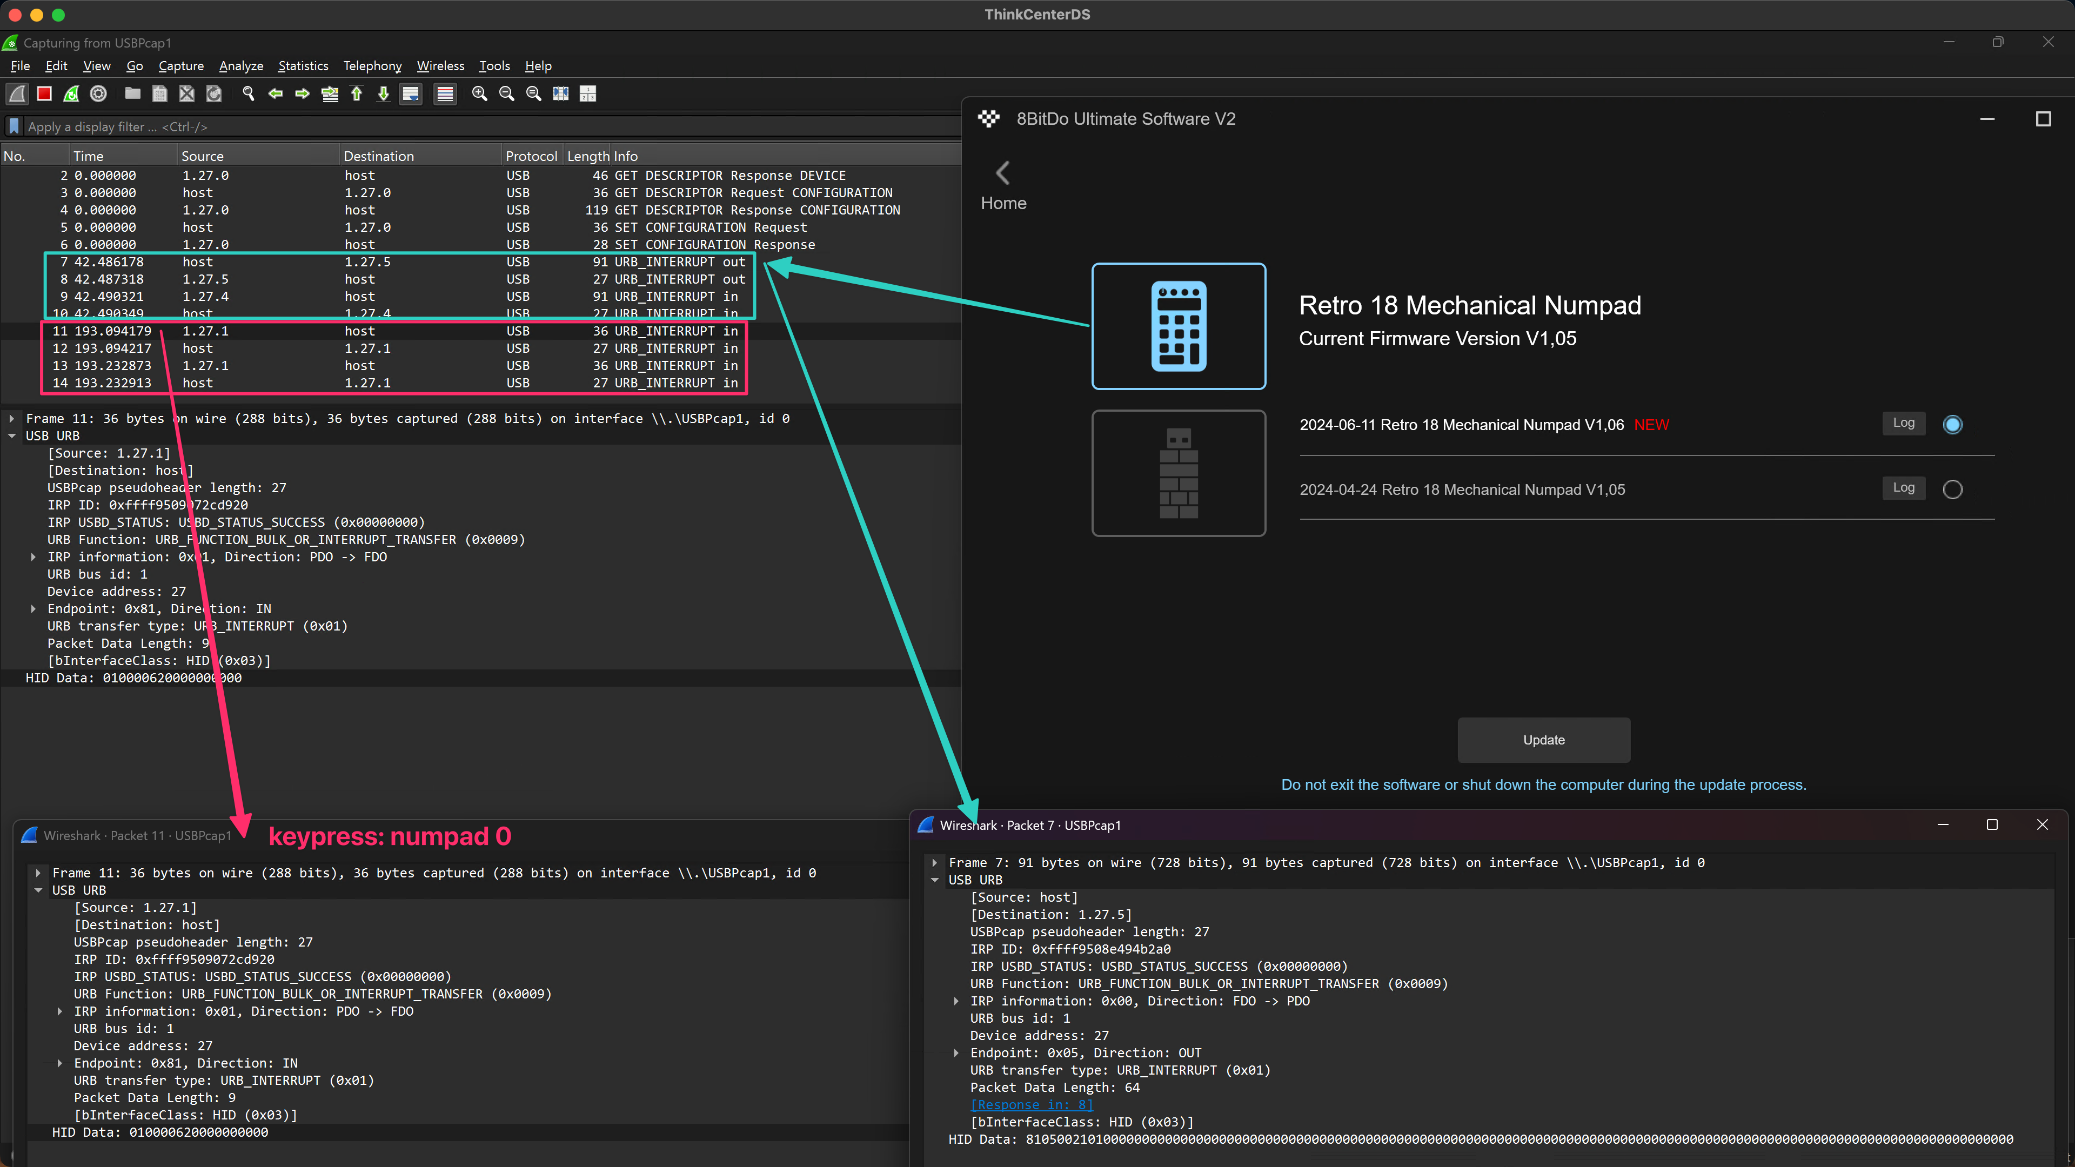Expand IRP information 0x01 in main pane
Image resolution: width=2075 pixels, height=1167 pixels.
click(x=33, y=556)
